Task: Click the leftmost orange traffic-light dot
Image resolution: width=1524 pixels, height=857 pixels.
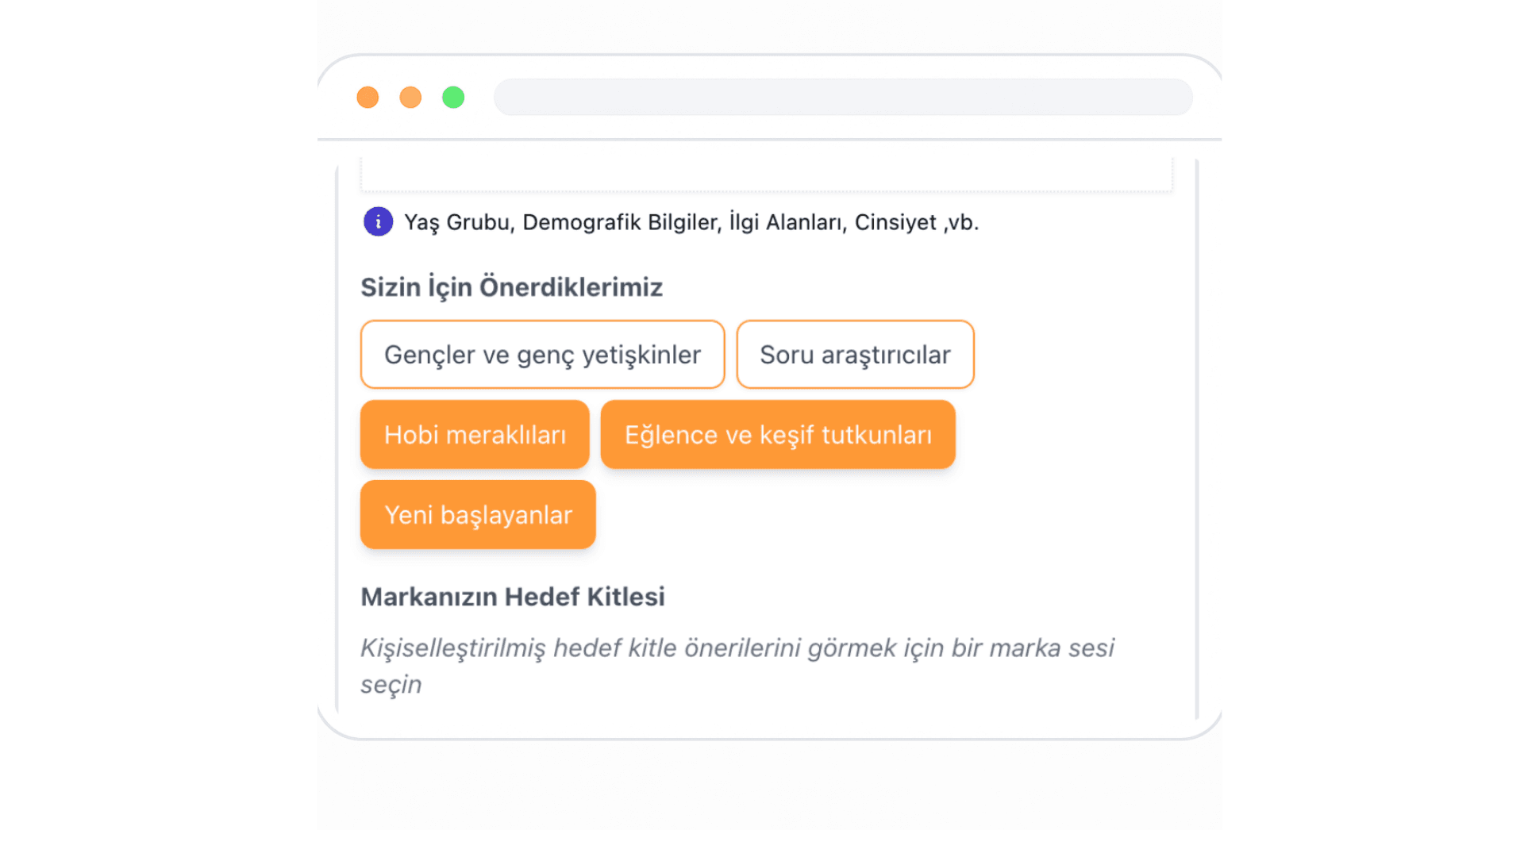Action: (x=368, y=96)
